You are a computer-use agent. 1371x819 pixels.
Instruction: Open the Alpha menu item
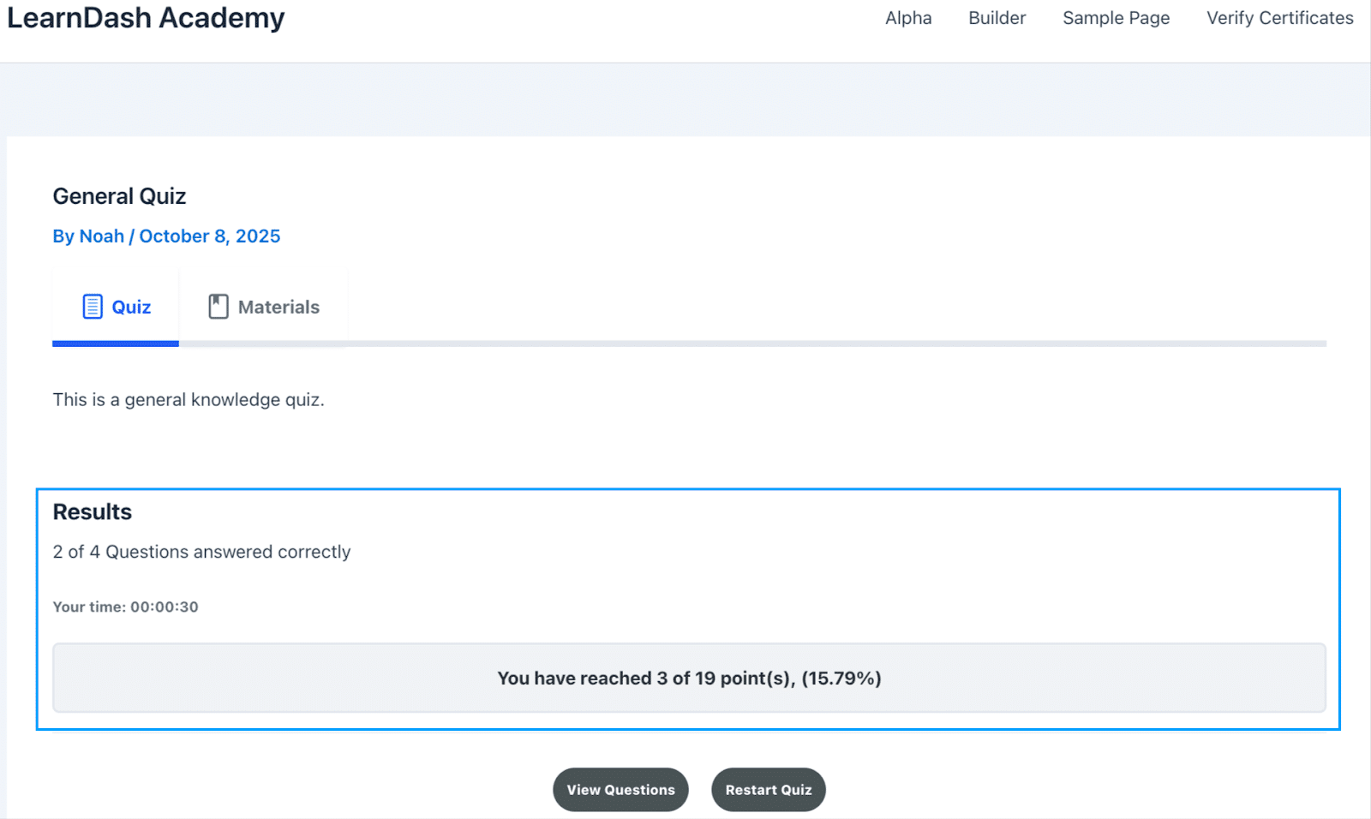(908, 18)
